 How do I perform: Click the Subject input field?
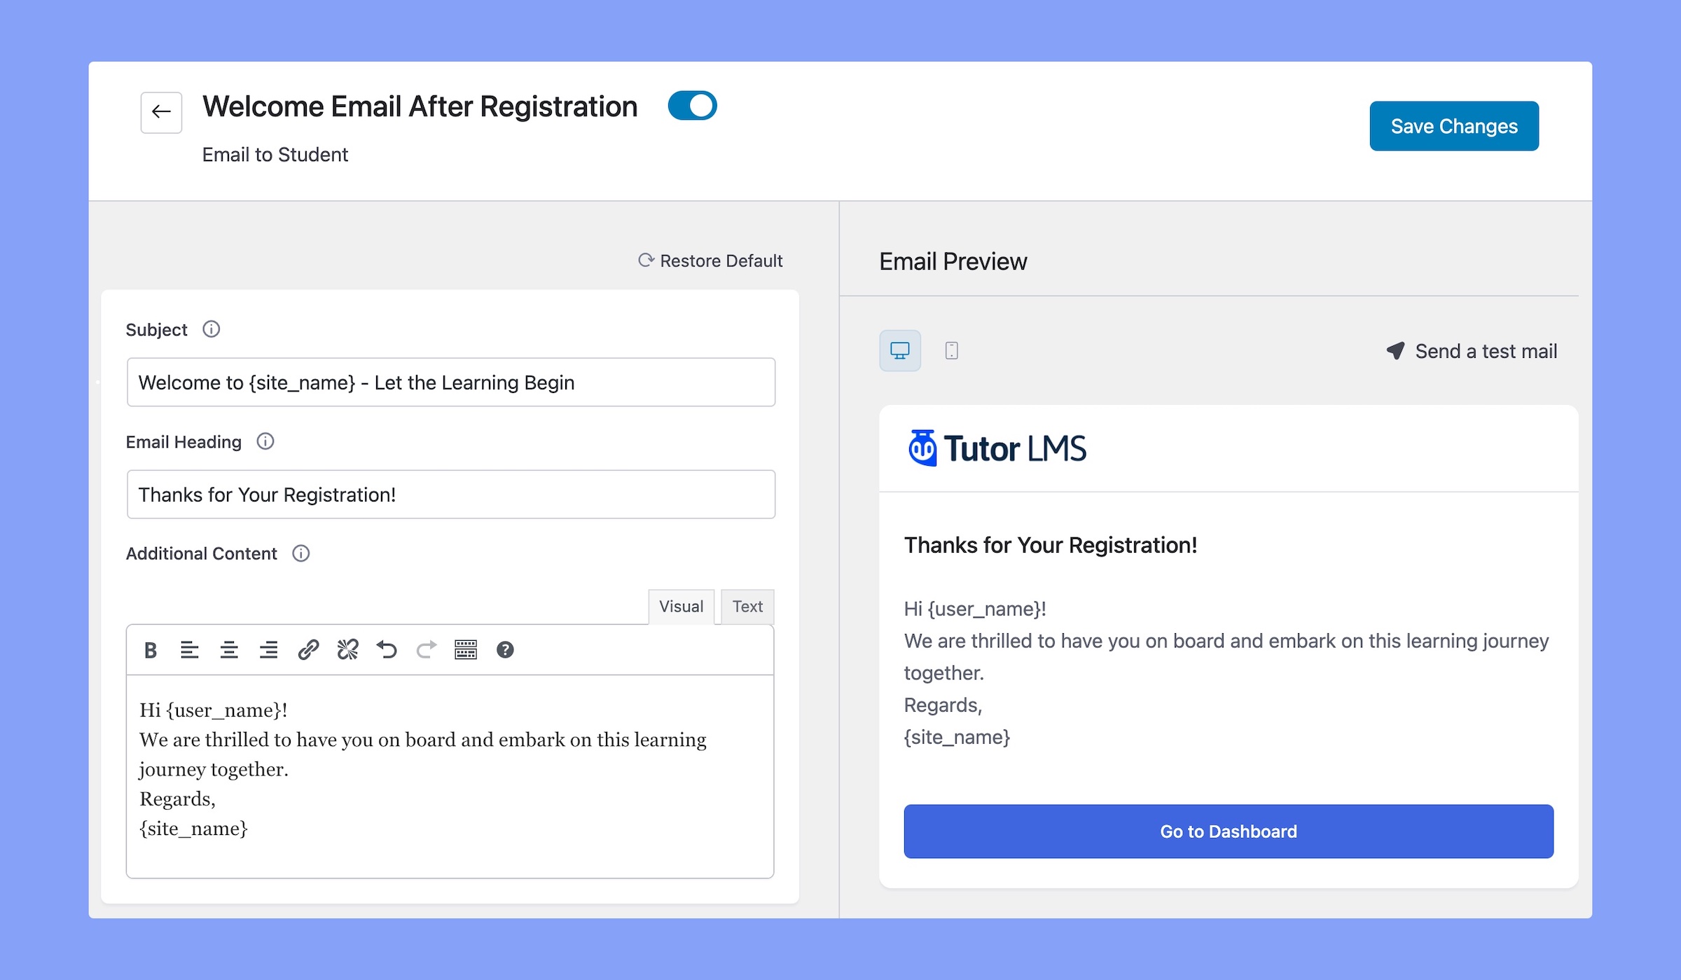click(450, 382)
